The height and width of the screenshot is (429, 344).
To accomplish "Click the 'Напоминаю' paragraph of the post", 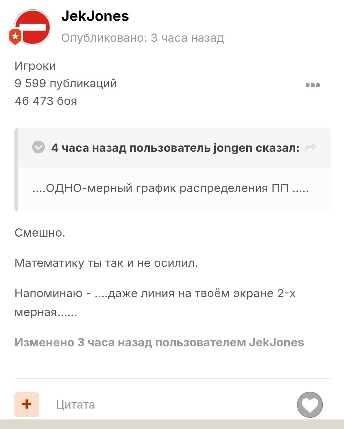I will point(155,302).
